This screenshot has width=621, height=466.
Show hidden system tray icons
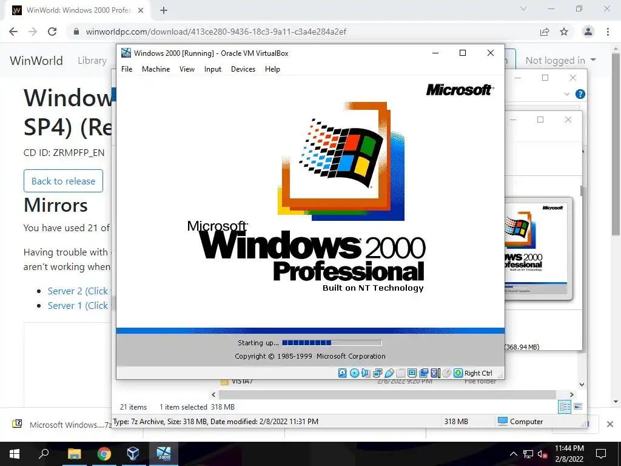(513, 454)
